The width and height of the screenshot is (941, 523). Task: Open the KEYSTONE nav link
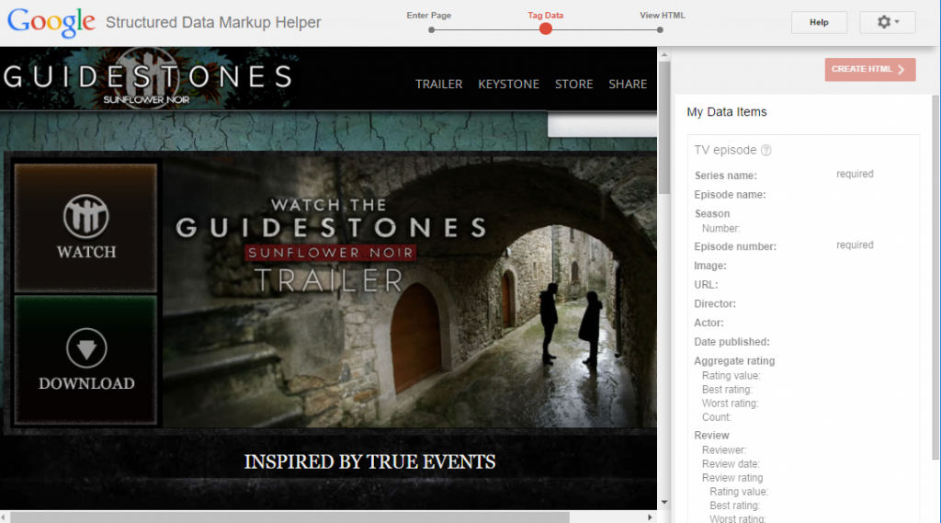coord(508,84)
